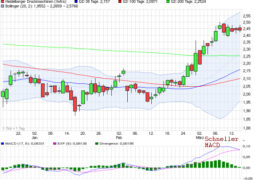This screenshot has width=255, height=180.
Task: Select the 'EXP (9): 0,08136' label
Action: point(72,144)
